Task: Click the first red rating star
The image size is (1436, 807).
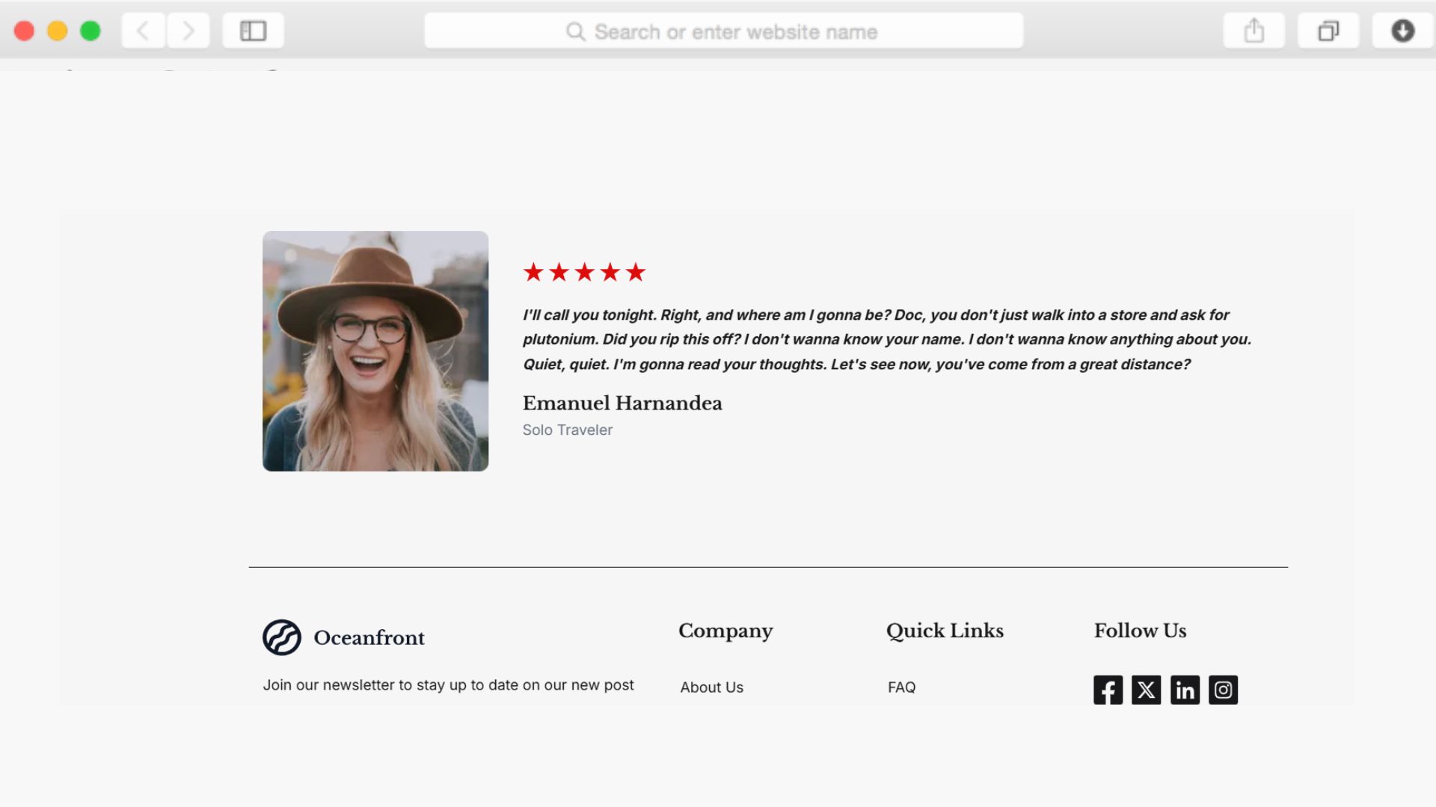Action: [533, 272]
